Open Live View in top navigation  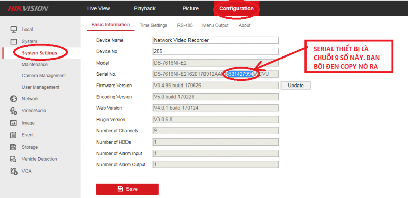(98, 8)
